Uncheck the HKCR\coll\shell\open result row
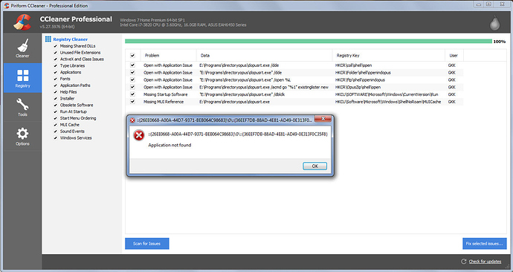513x272 pixels. click(132, 65)
